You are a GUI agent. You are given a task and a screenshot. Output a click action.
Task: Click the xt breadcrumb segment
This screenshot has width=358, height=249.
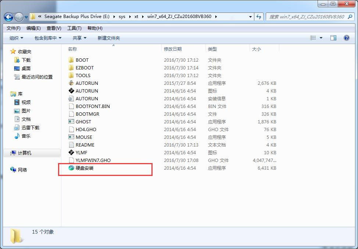tap(136, 17)
